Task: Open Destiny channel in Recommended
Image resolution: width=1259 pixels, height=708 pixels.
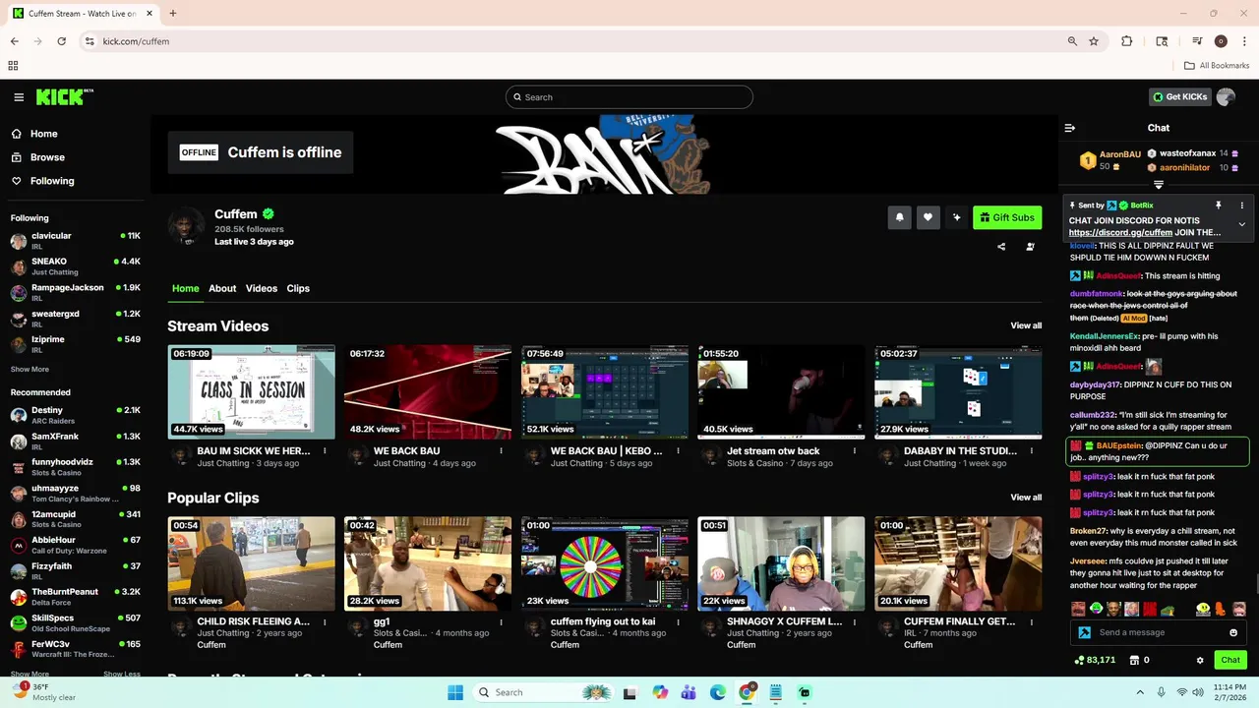Action: (x=76, y=415)
